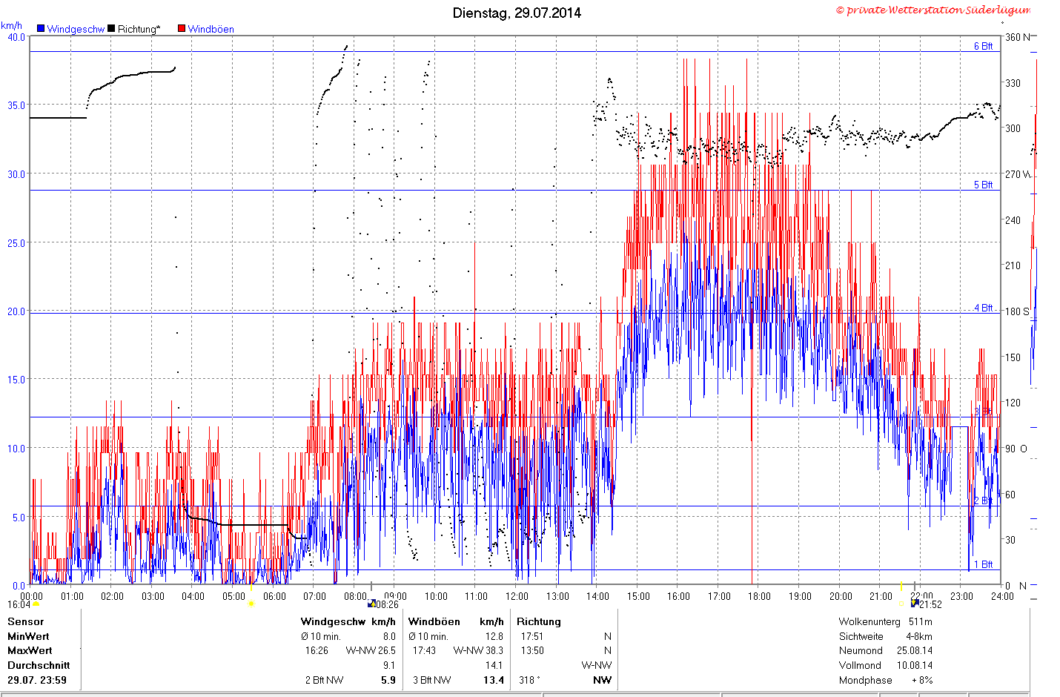
Task: Click the moon icon beside 21:52
Action: pos(915,604)
